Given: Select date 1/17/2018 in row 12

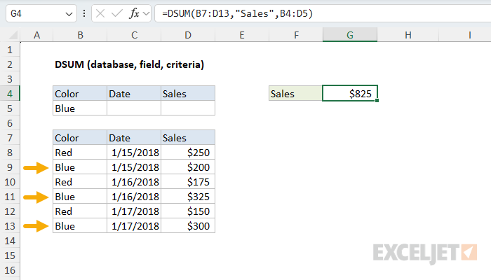Looking at the screenshot, I should [134, 211].
